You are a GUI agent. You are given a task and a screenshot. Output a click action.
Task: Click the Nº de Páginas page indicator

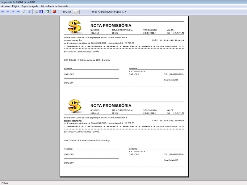pos(109,12)
